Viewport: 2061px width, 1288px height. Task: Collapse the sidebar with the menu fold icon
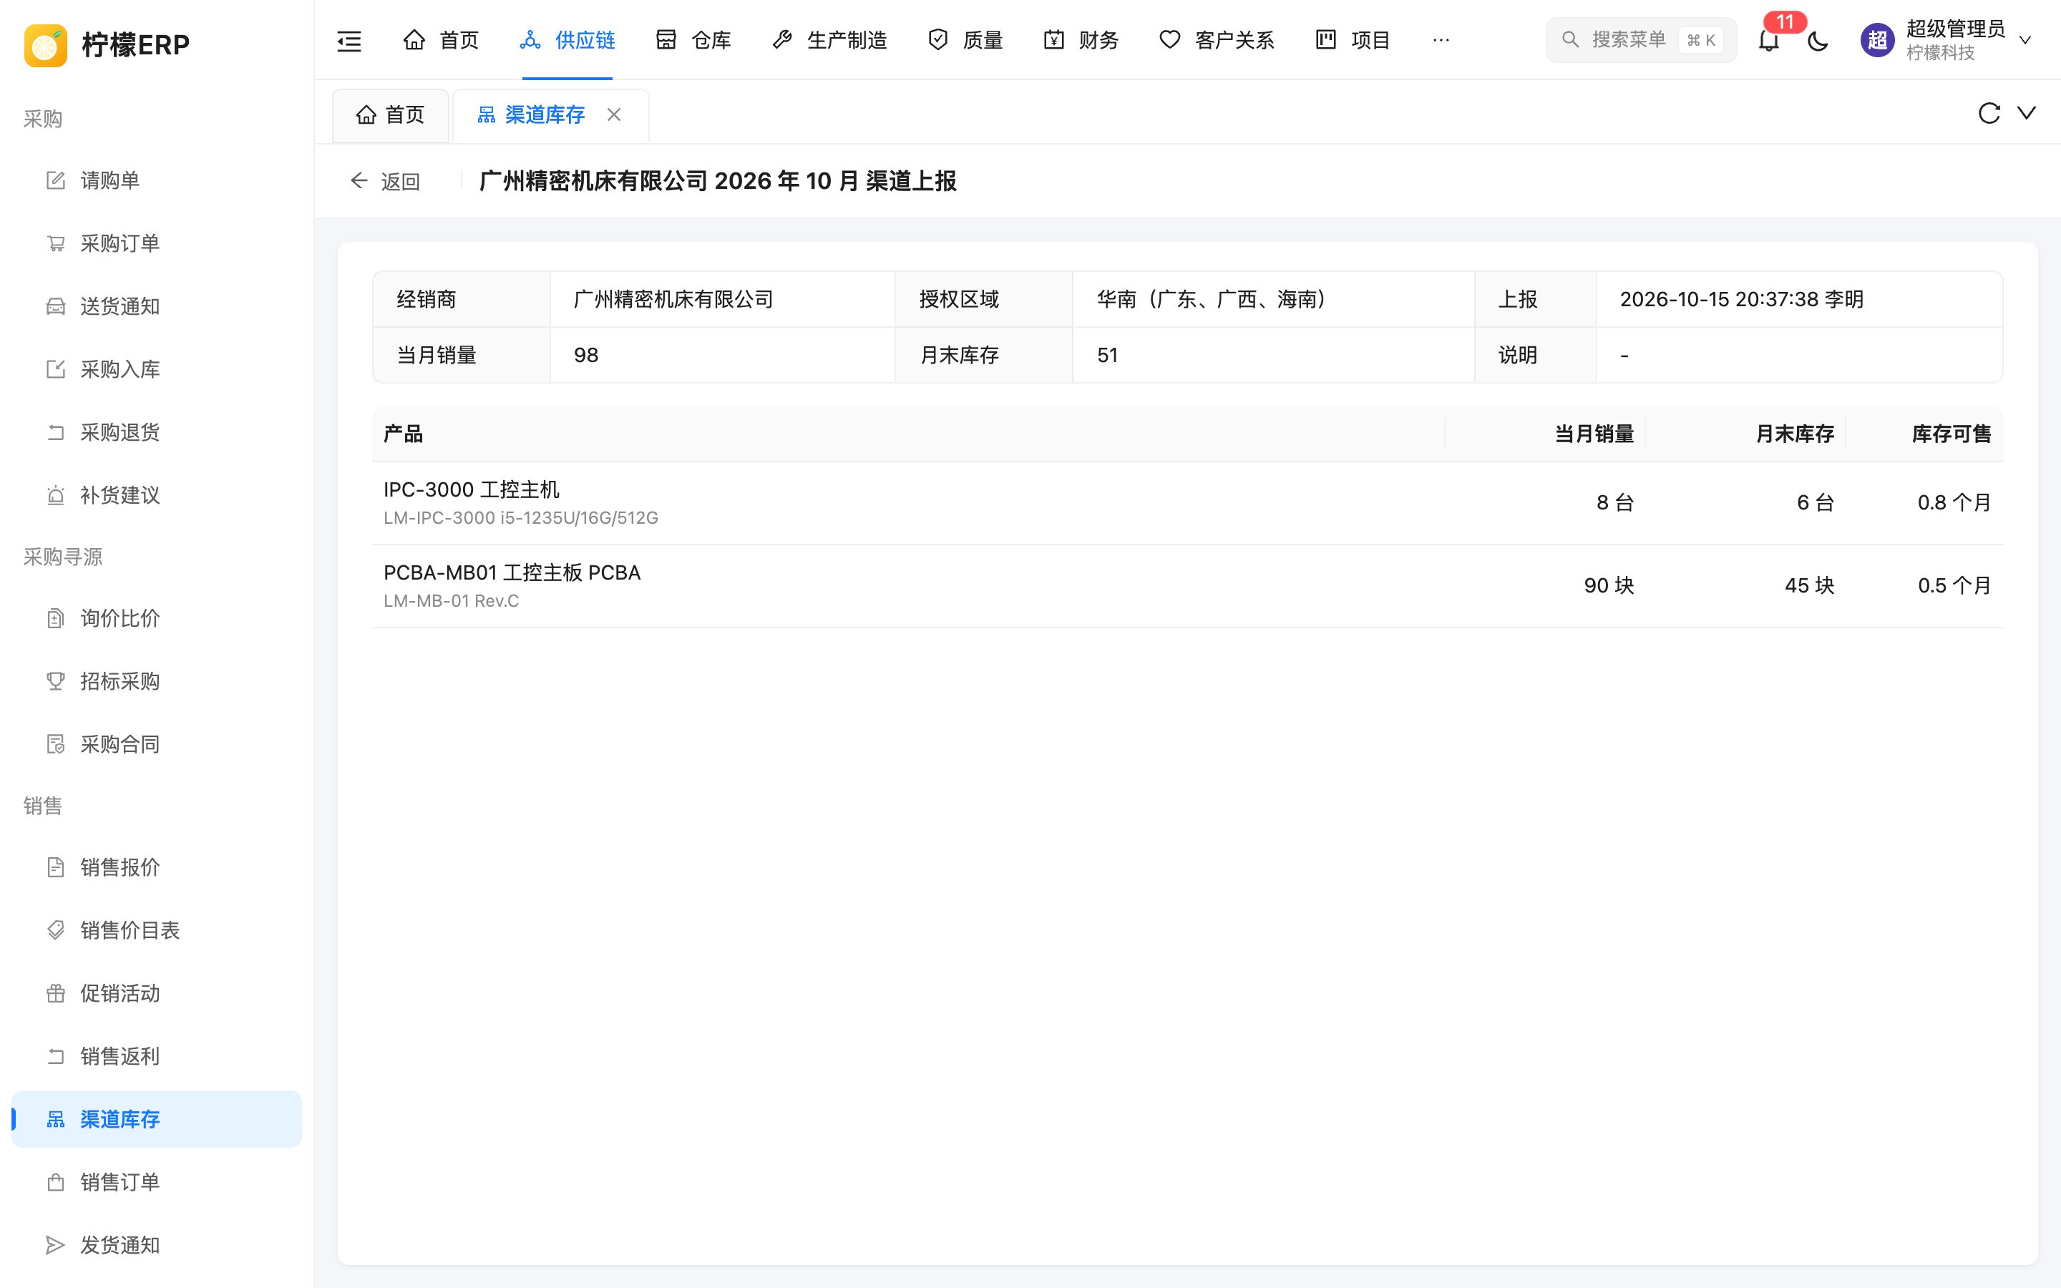[349, 40]
